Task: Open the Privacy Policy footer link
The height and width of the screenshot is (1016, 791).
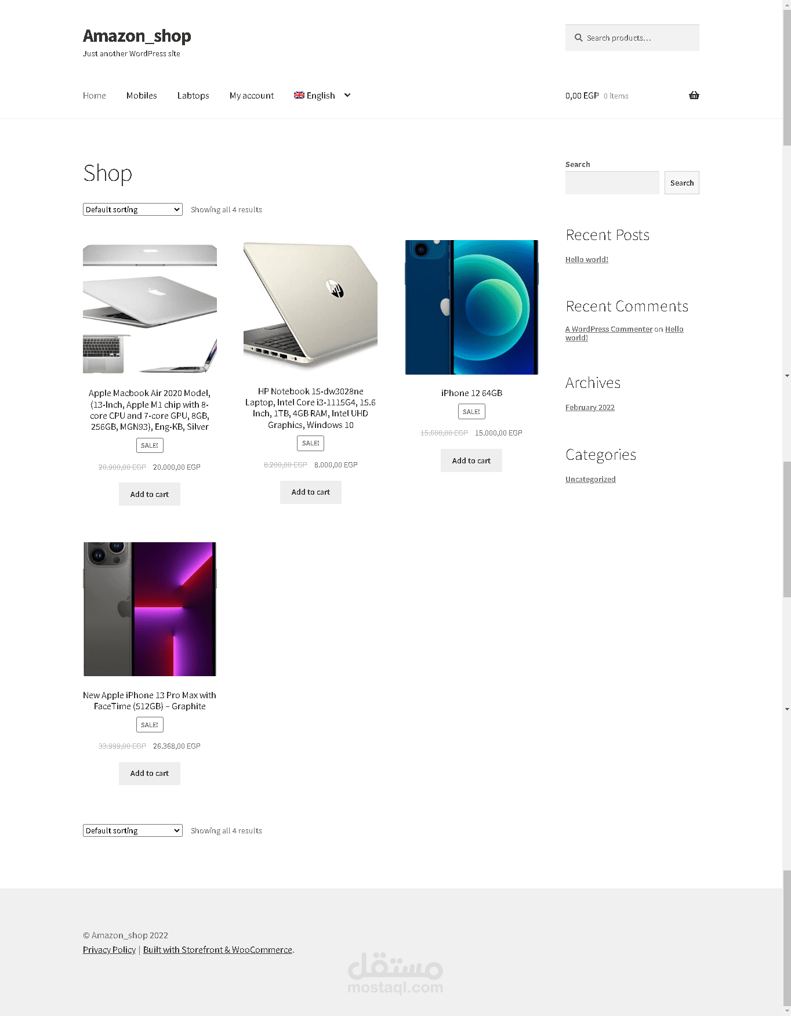Action: (x=109, y=949)
